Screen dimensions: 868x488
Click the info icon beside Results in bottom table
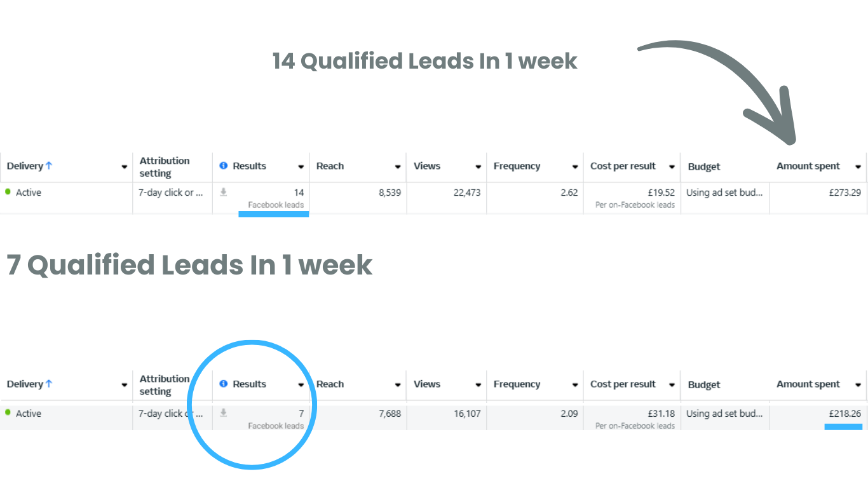tap(223, 384)
